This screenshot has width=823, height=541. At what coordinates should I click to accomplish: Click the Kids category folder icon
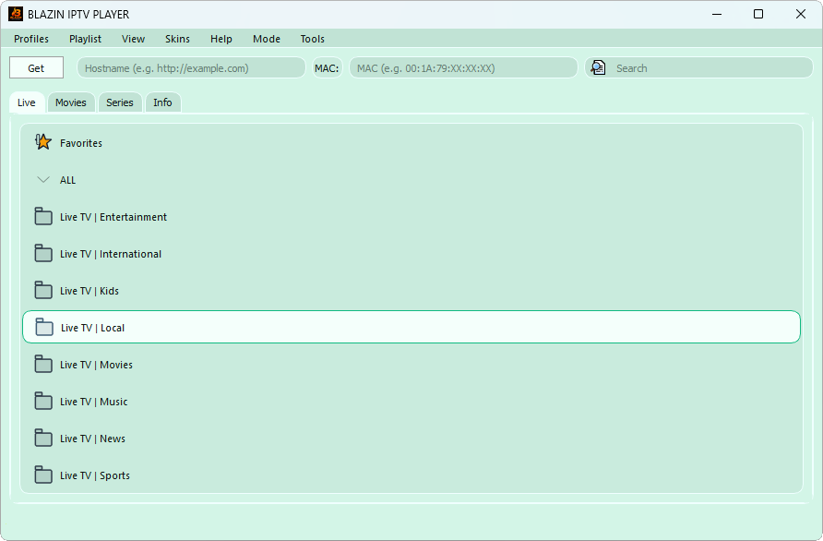[x=43, y=290]
